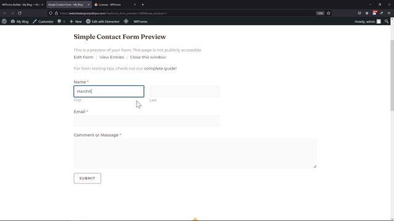The height and width of the screenshot is (221, 394).
Task: Close the Licenses - WPForms tab
Action: point(135,4)
